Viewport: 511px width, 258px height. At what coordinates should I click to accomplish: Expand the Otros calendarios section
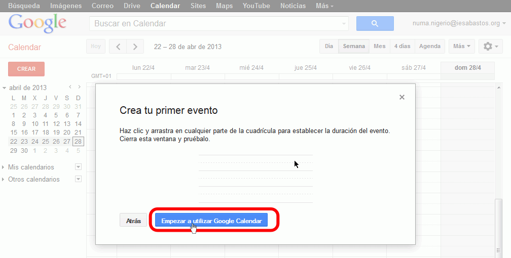pos(3,179)
